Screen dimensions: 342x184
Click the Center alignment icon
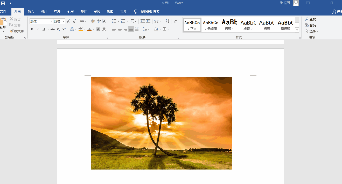point(120,29)
